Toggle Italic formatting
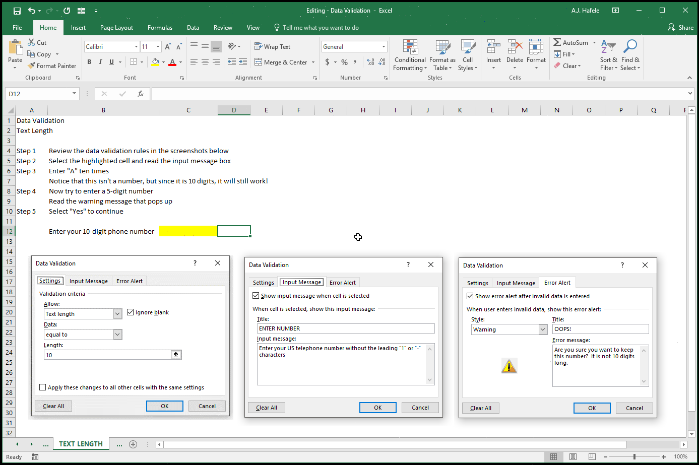 click(x=100, y=62)
